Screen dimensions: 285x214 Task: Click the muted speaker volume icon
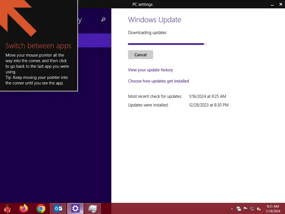(x=259, y=208)
